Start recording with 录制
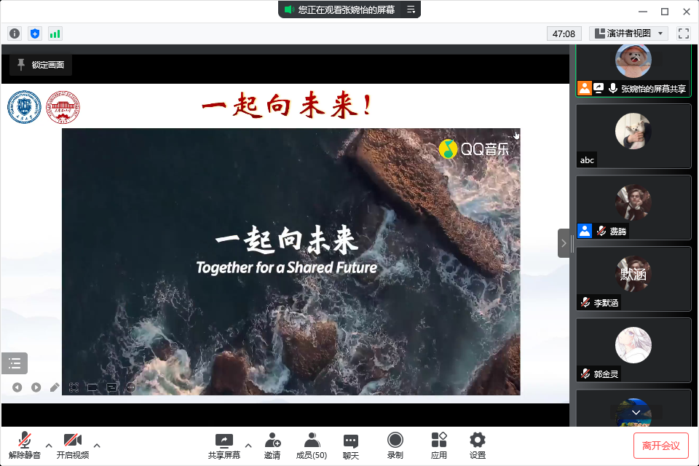 [x=395, y=446]
